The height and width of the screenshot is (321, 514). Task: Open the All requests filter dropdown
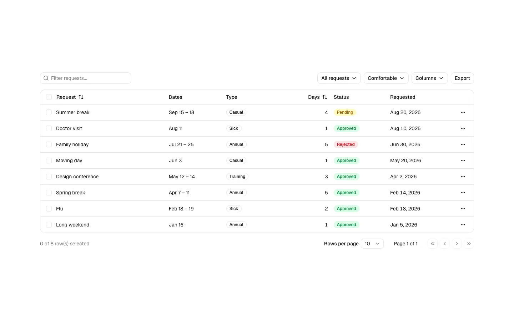[x=339, y=78]
